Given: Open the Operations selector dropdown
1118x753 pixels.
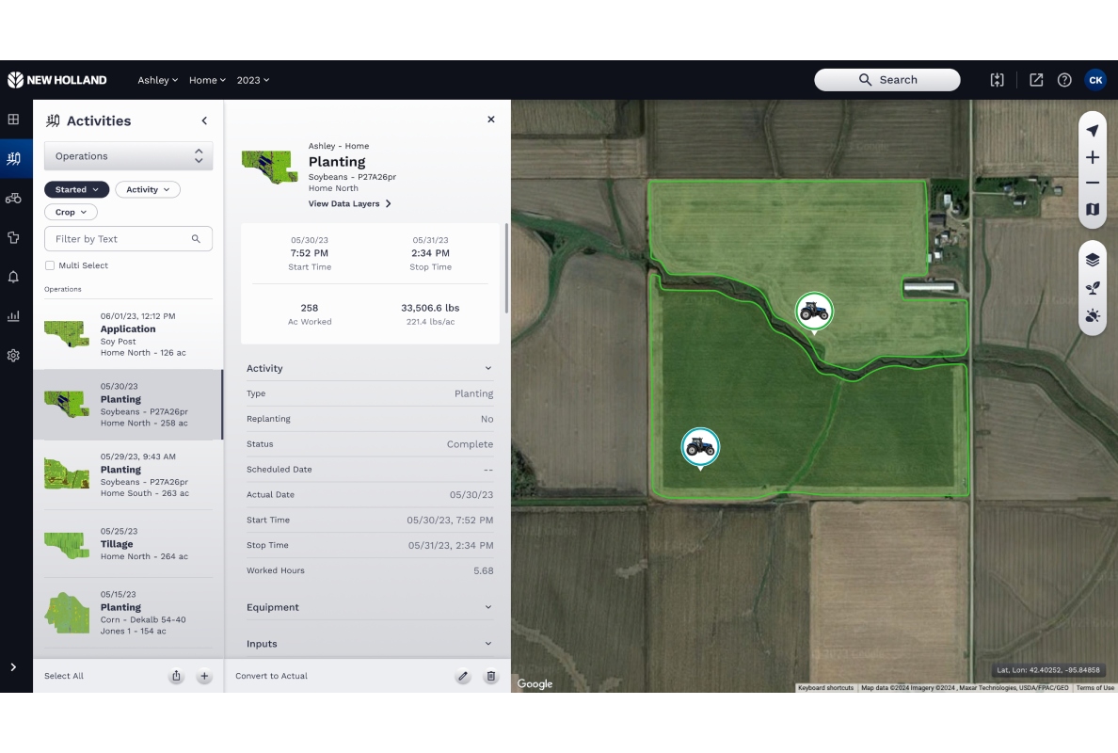Looking at the screenshot, I should coord(128,156).
